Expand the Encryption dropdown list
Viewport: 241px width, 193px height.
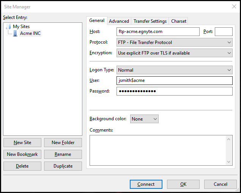point(174,53)
